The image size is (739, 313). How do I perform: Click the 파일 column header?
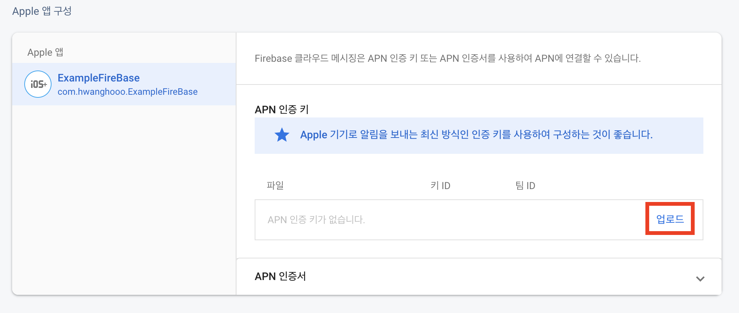pos(275,185)
